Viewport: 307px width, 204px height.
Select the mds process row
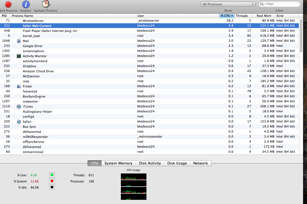pyautogui.click(x=149, y=81)
